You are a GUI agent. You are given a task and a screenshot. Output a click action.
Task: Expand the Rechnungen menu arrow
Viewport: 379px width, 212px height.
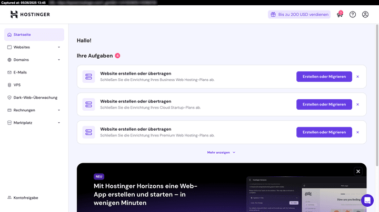click(59, 110)
